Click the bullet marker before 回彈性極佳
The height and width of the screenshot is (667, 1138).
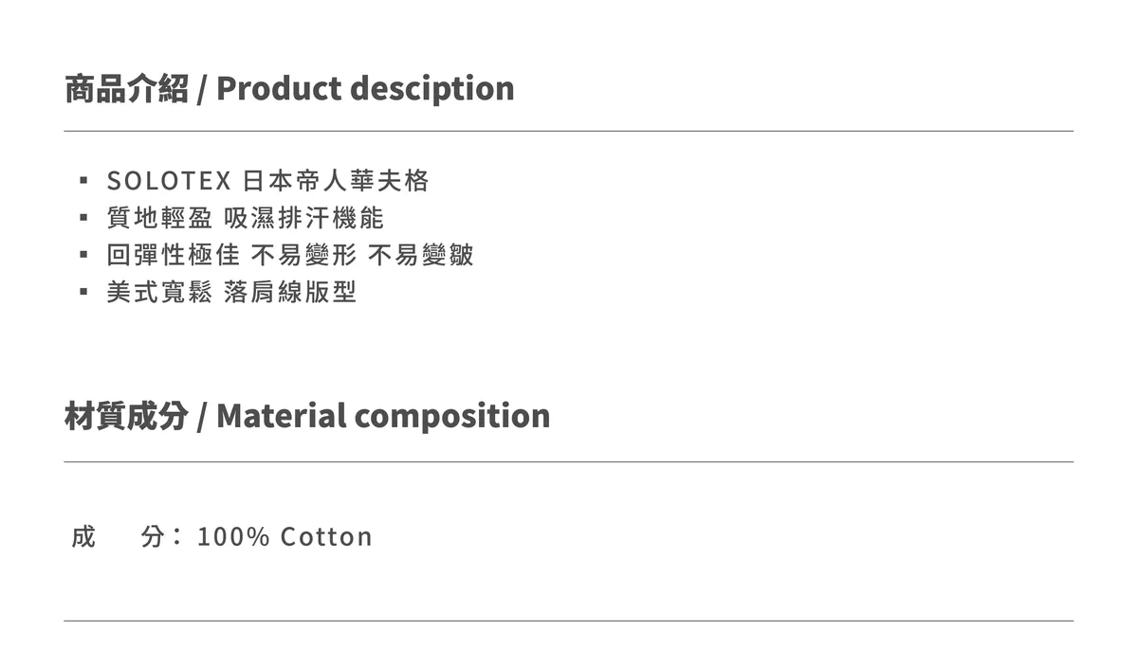pos(83,255)
